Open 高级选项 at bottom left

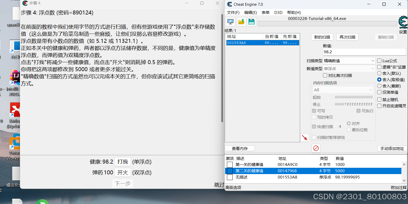(x=233, y=187)
